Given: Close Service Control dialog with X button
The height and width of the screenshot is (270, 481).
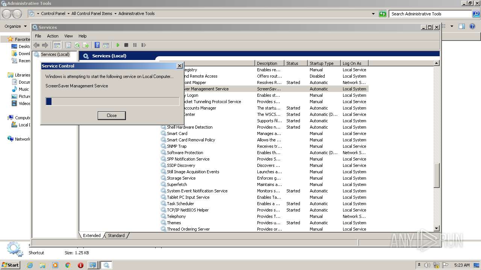Looking at the screenshot, I should click(x=179, y=66).
